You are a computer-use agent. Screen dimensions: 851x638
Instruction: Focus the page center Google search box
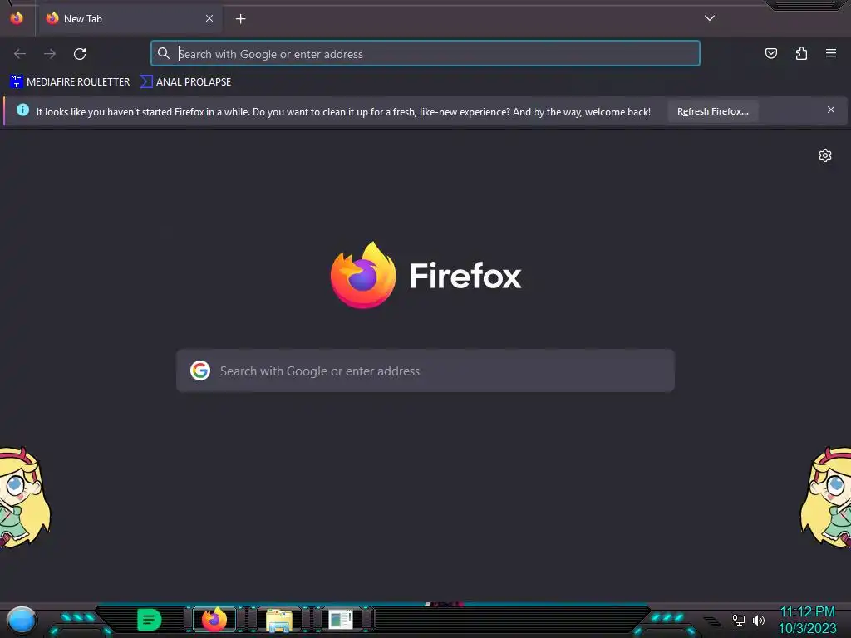[x=425, y=371]
